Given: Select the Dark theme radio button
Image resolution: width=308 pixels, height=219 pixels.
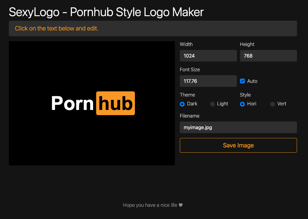Looking at the screenshot, I should tap(182, 104).
